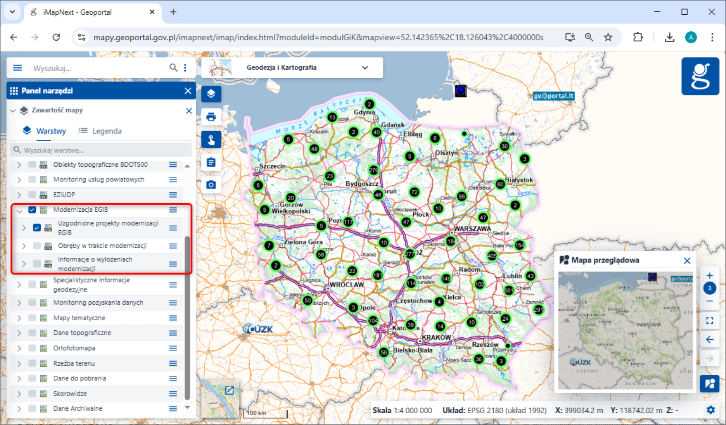Viewport: 726px width, 425px height.
Task: Go back to previous map view
Action: (709, 340)
